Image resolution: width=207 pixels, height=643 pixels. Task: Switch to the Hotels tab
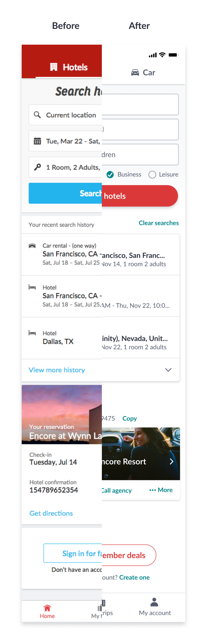click(x=69, y=67)
